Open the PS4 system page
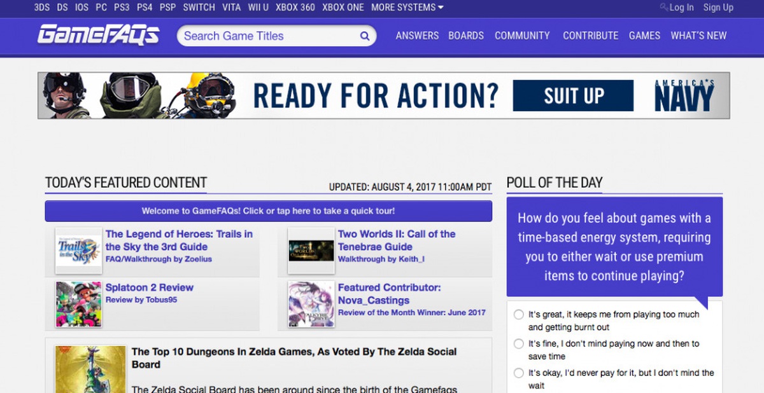The height and width of the screenshot is (393, 764). pyautogui.click(x=145, y=8)
